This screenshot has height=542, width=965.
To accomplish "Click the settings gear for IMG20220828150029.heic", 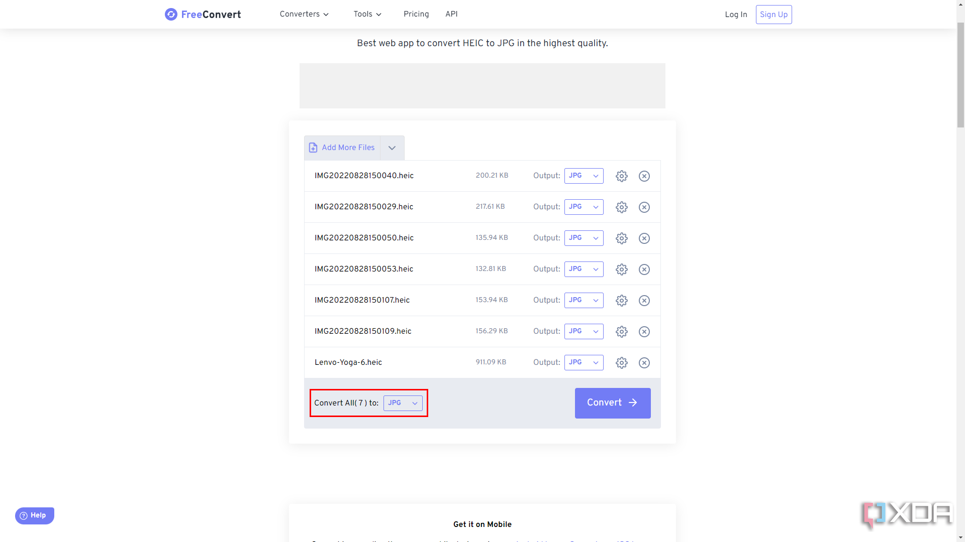I will 622,206.
